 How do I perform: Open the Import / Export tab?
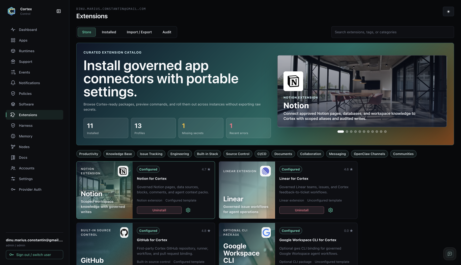coord(139,32)
